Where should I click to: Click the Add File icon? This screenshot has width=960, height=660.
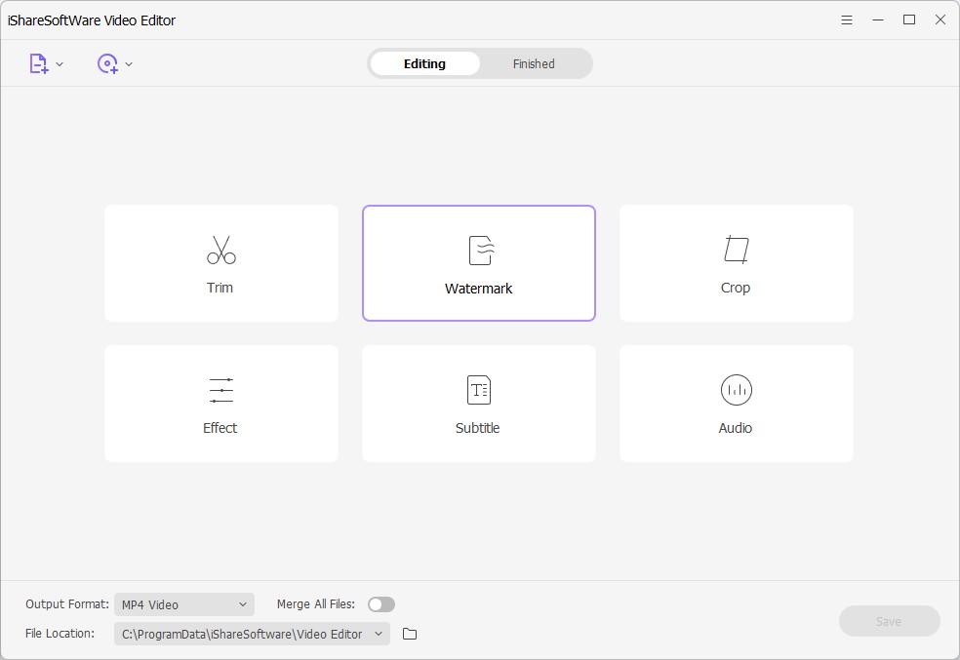[38, 64]
